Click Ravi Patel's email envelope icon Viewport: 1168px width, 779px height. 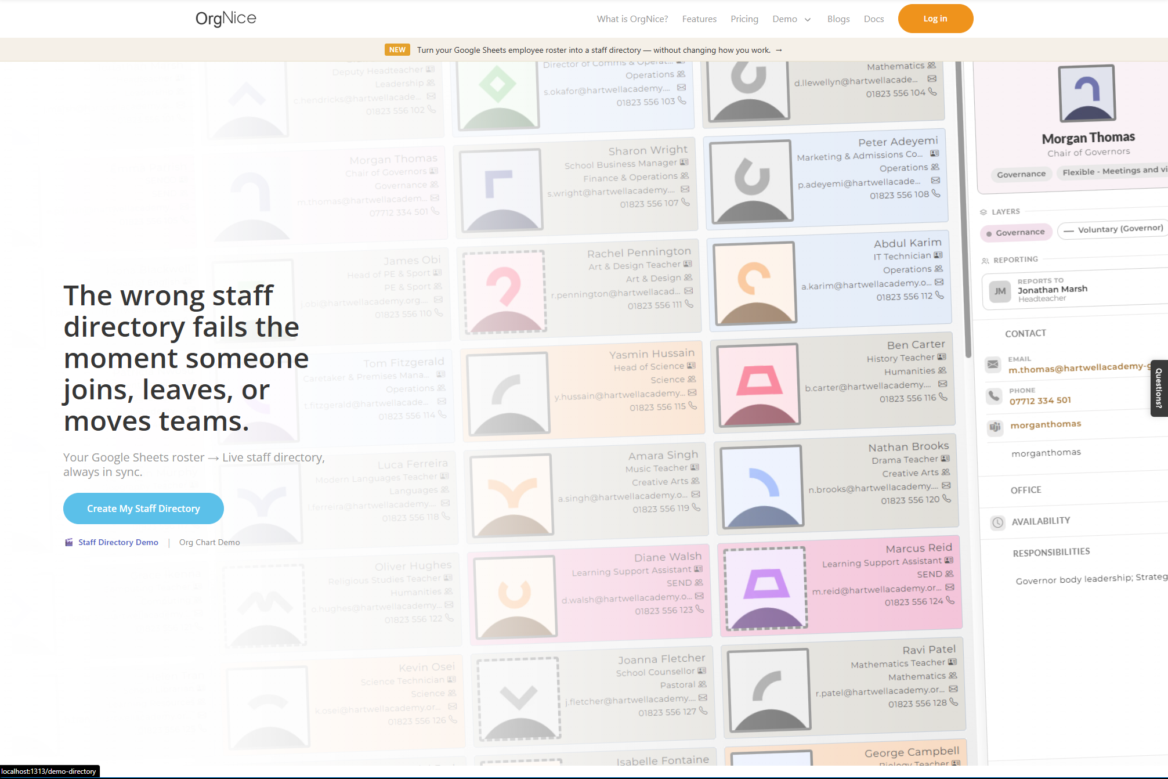tap(953, 689)
